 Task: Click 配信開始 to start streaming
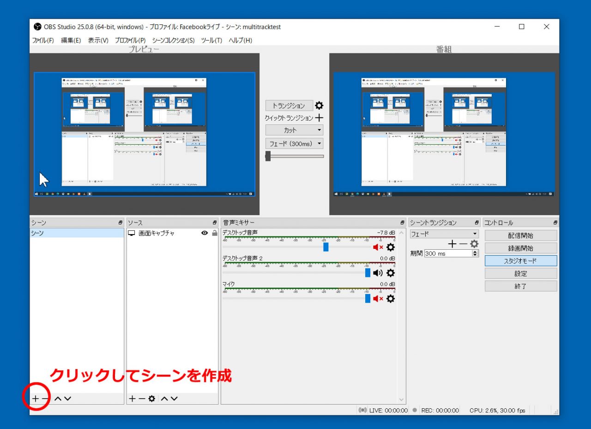coord(521,235)
